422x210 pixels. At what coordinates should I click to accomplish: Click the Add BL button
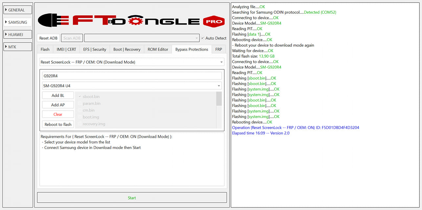[x=58, y=95]
